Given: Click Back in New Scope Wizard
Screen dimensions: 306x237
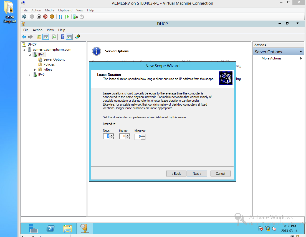Looking at the screenshot, I should point(176,173).
